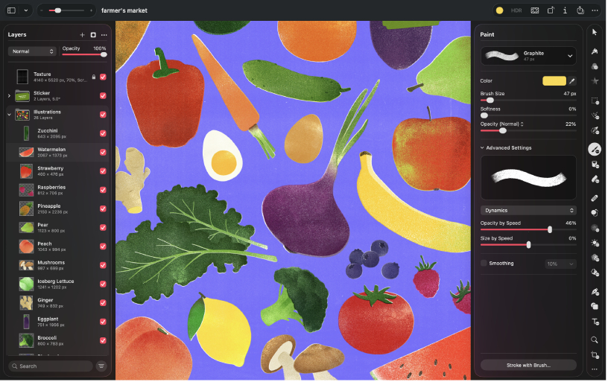
Task: Toggle visibility of the Zucchini layer
Action: (x=103, y=133)
